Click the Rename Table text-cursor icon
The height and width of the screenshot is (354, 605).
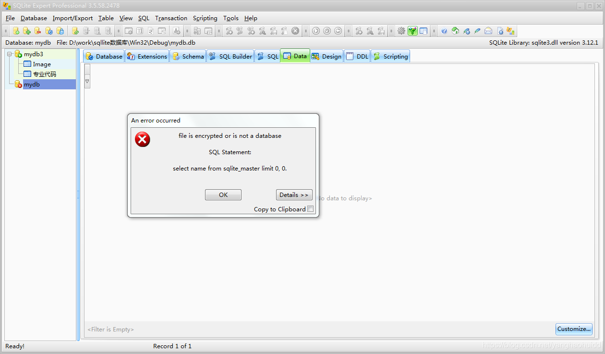pyautogui.click(x=140, y=31)
